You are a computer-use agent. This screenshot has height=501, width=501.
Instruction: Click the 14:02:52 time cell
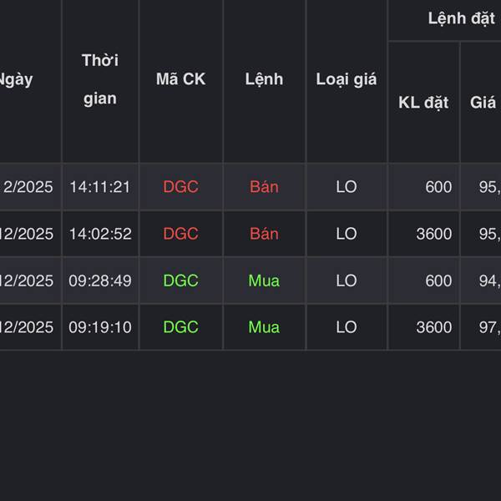(x=100, y=234)
